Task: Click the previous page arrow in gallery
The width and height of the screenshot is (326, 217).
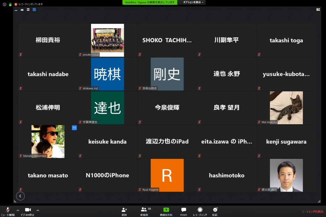Action: tap(20, 196)
